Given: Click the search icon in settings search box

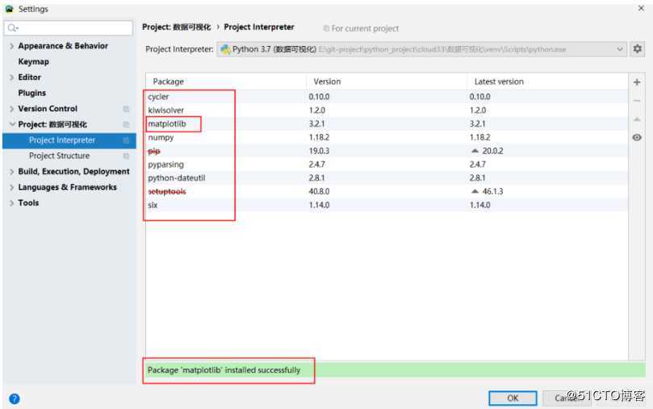Looking at the screenshot, I should click(x=12, y=28).
